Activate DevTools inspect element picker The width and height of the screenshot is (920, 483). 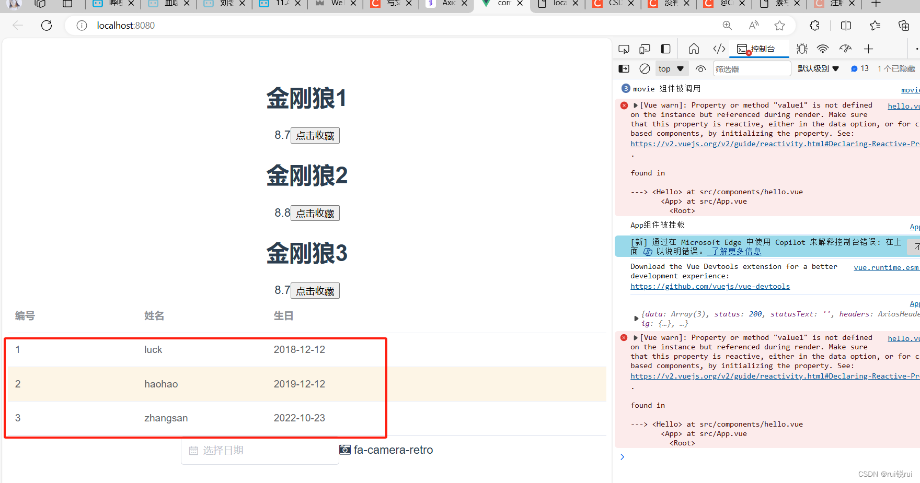[624, 49]
